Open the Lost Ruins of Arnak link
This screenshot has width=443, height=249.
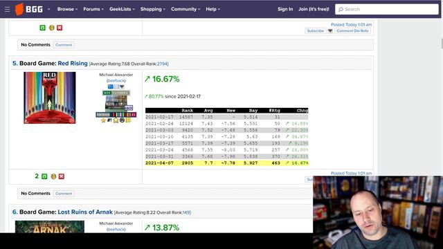pyautogui.click(x=85, y=212)
